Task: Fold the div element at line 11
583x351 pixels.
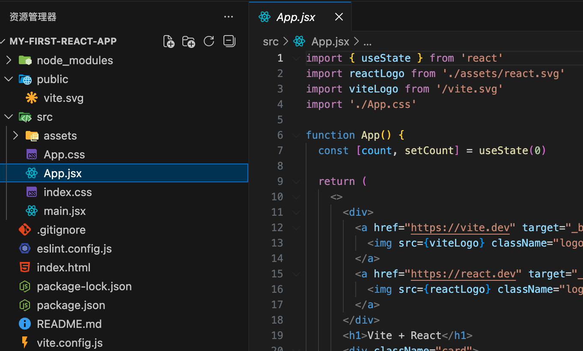Action: pos(296,212)
